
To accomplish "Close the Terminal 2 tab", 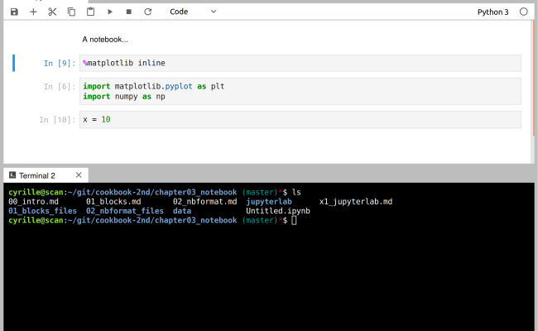I will pos(79,175).
